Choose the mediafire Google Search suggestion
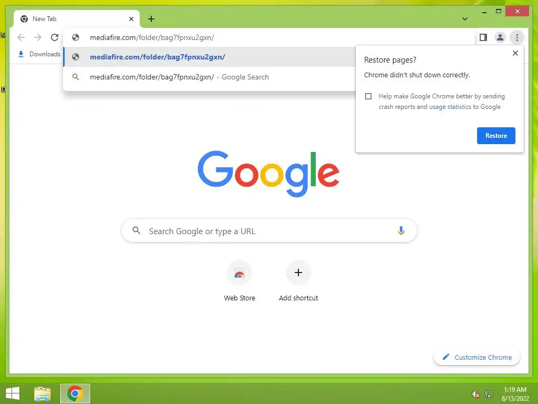 [x=209, y=77]
